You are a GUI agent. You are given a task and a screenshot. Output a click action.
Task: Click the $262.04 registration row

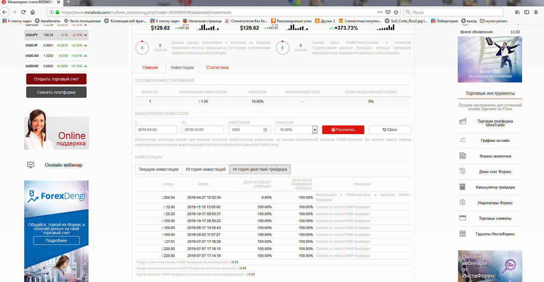pyautogui.click(x=273, y=197)
